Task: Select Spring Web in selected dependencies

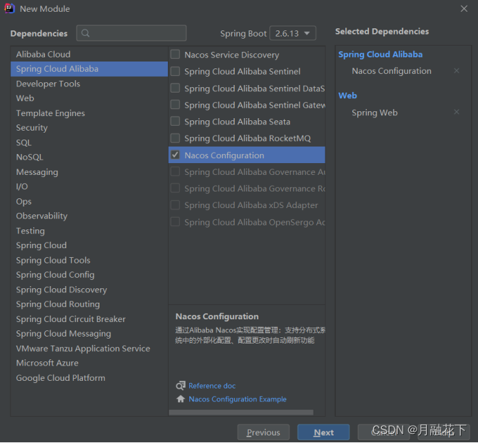Action: (374, 113)
